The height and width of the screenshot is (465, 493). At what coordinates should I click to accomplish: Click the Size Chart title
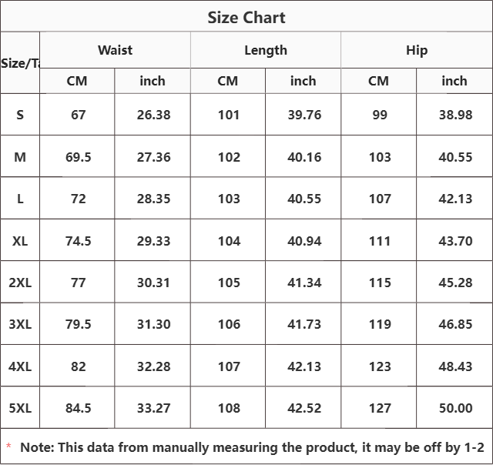(246, 17)
